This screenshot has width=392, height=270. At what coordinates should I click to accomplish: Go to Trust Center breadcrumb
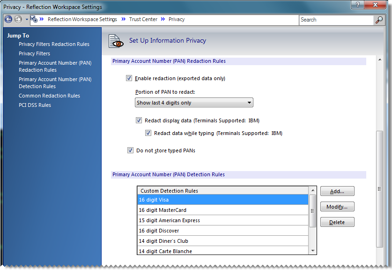pyautogui.click(x=143, y=19)
